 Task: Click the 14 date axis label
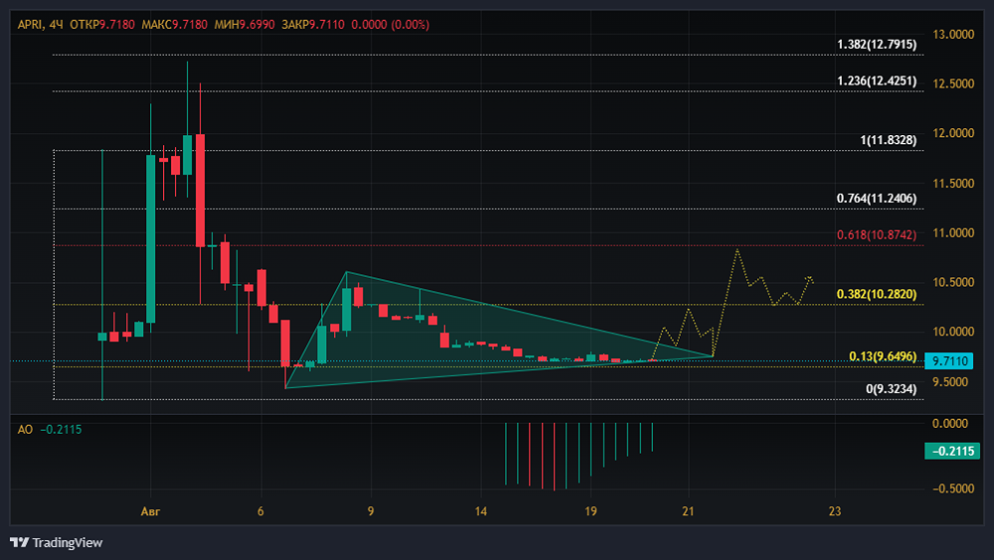(x=481, y=511)
